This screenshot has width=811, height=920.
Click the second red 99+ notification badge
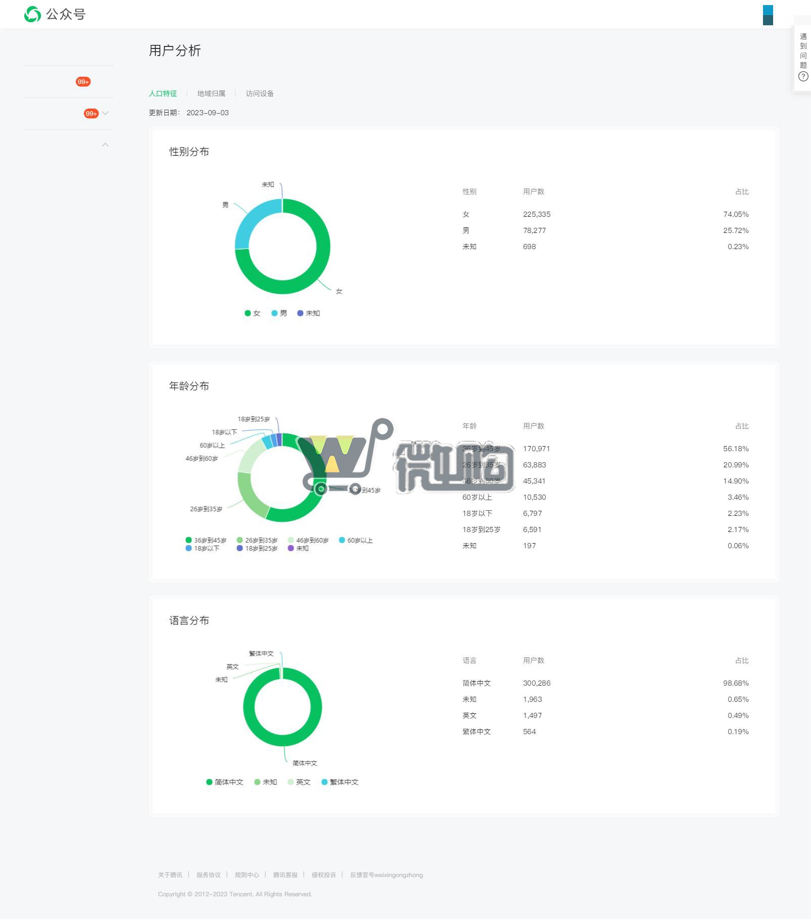[x=91, y=114]
